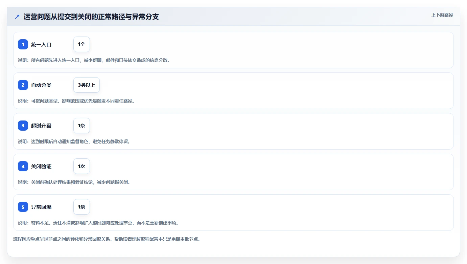
Task: Click step number 2 badge
Action: [x=23, y=85]
